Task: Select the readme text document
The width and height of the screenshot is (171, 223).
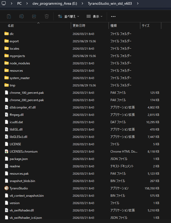Action: pos(15,166)
